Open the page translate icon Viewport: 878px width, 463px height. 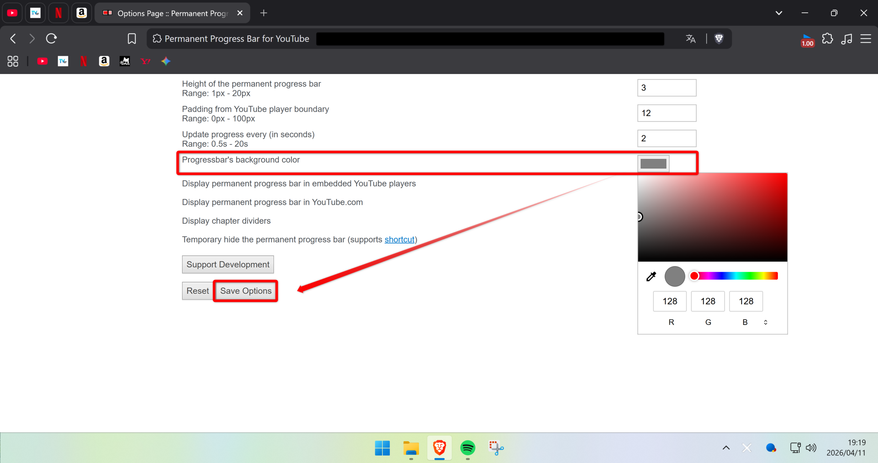[x=690, y=39]
